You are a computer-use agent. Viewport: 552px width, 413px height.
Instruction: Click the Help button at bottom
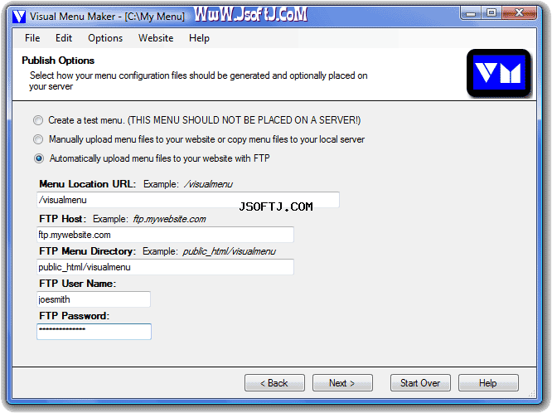pos(488,382)
